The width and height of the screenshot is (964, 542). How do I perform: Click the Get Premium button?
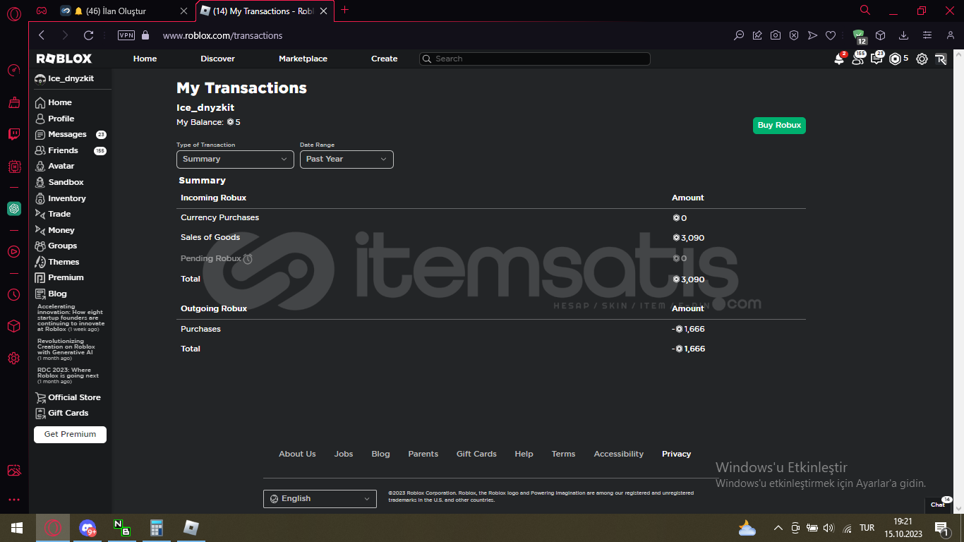[70, 435]
